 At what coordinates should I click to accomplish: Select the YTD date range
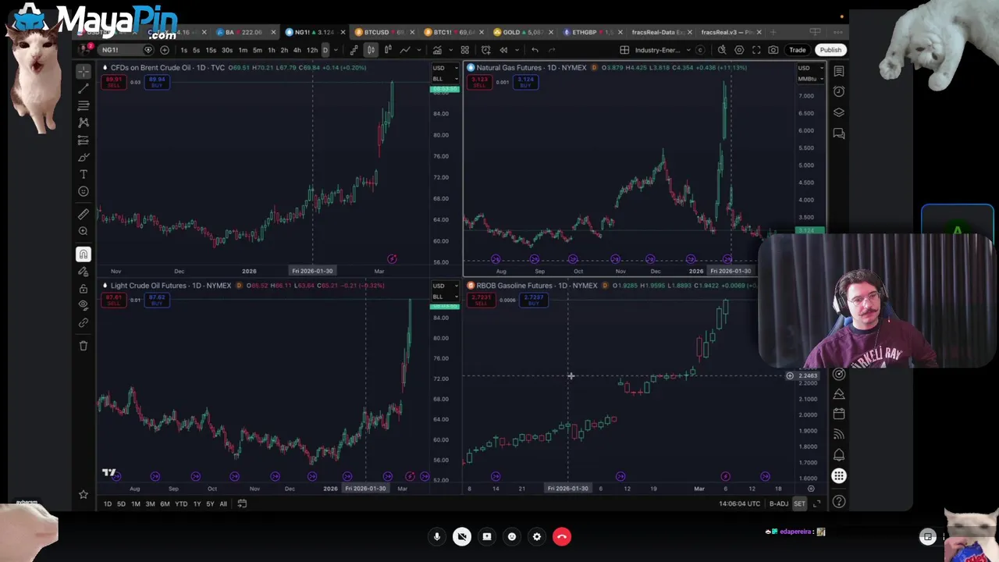pos(181,504)
